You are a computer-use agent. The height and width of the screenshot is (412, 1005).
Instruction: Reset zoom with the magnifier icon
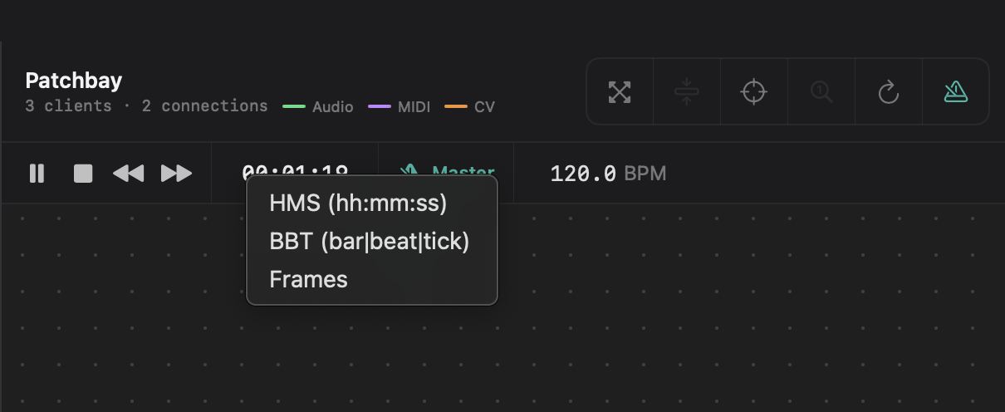pyautogui.click(x=821, y=91)
